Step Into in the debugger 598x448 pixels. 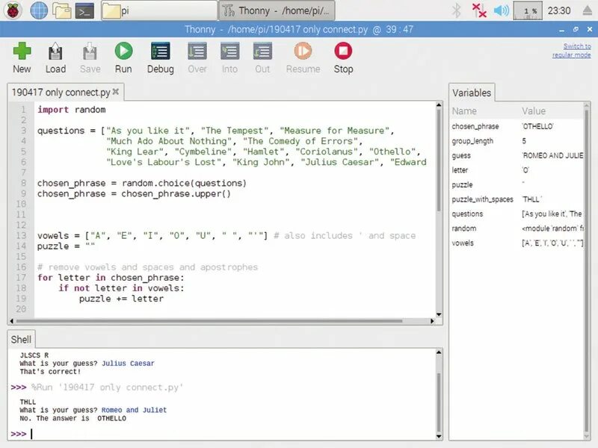click(x=229, y=58)
